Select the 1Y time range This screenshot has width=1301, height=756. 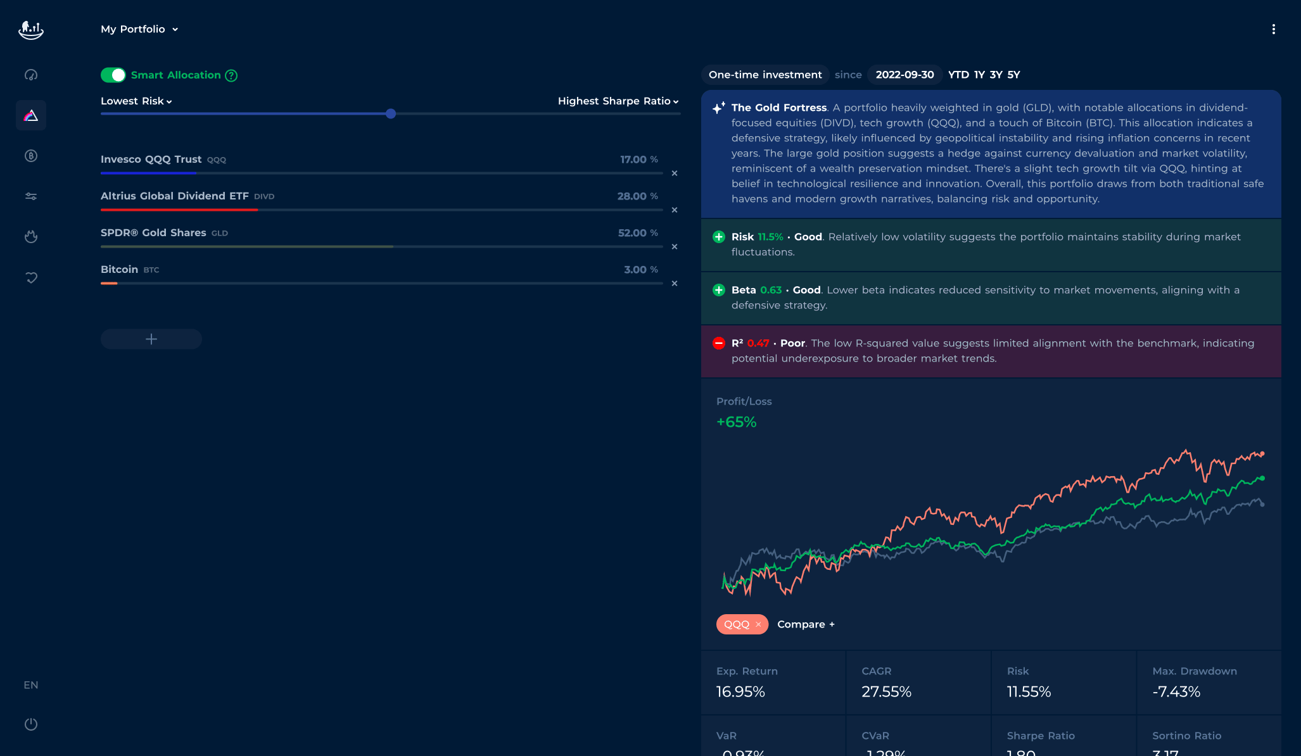pyautogui.click(x=979, y=75)
